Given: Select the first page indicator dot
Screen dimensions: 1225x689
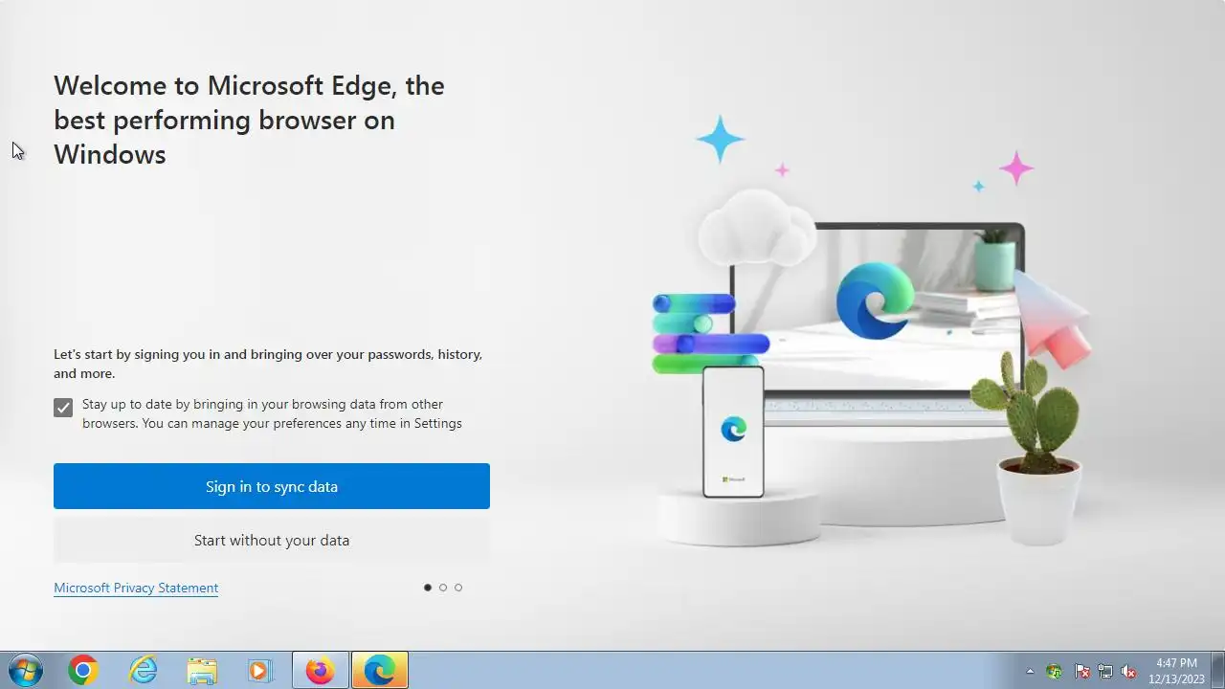Looking at the screenshot, I should pyautogui.click(x=428, y=588).
